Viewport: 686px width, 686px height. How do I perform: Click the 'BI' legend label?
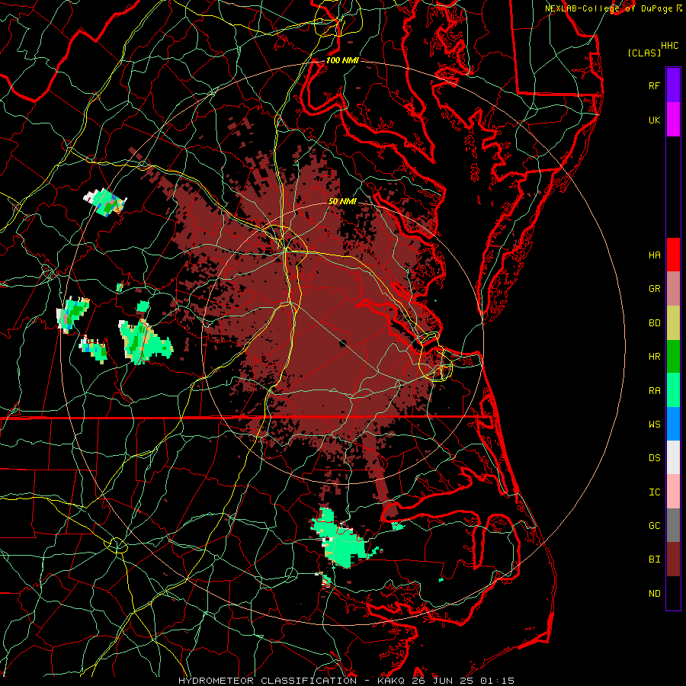click(x=655, y=559)
